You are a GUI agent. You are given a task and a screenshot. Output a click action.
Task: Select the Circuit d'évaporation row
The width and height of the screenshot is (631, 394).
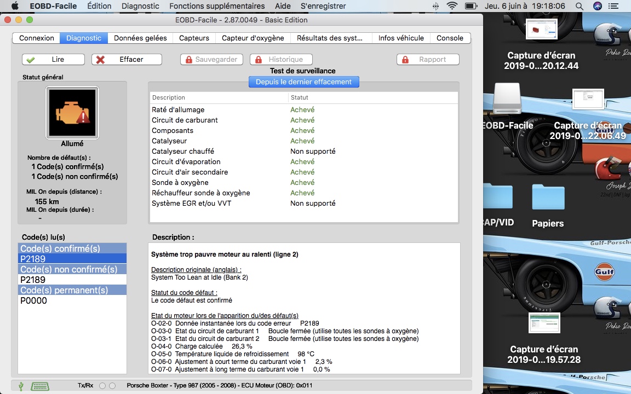304,161
